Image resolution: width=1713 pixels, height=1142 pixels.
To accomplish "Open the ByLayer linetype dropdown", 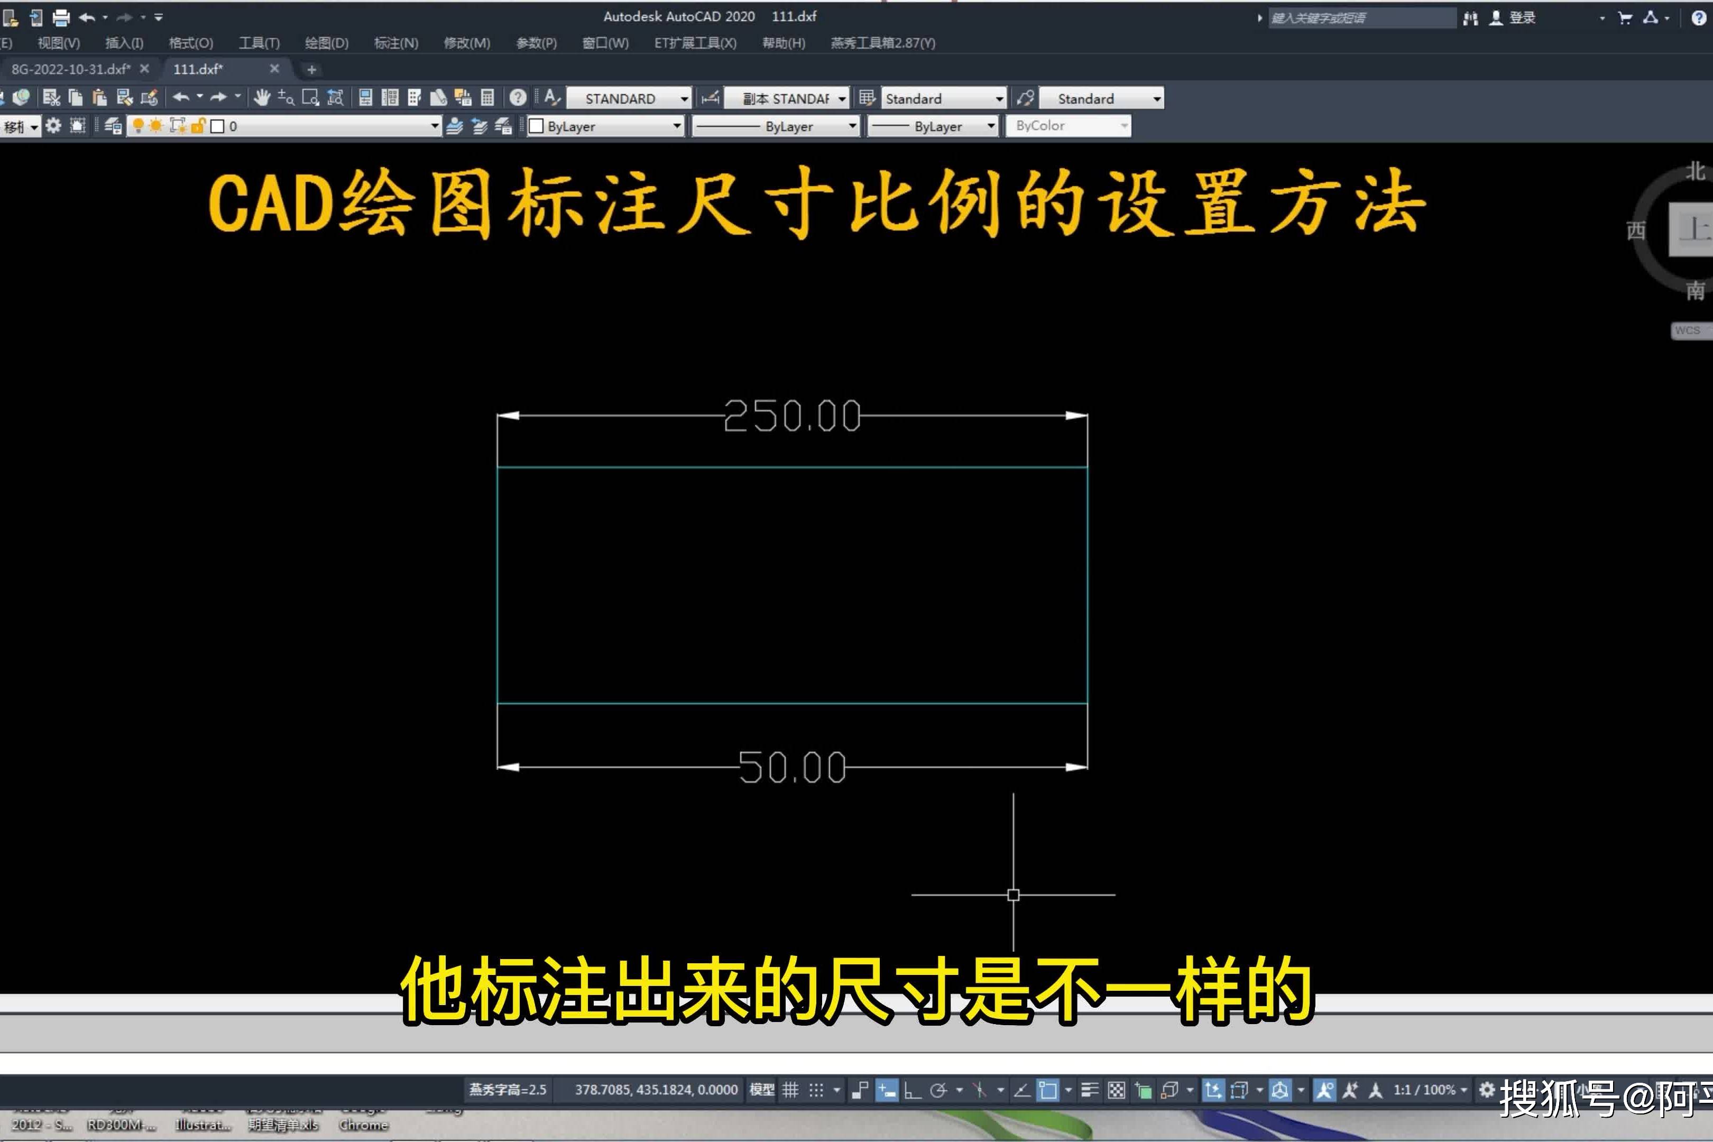I will coord(775,126).
